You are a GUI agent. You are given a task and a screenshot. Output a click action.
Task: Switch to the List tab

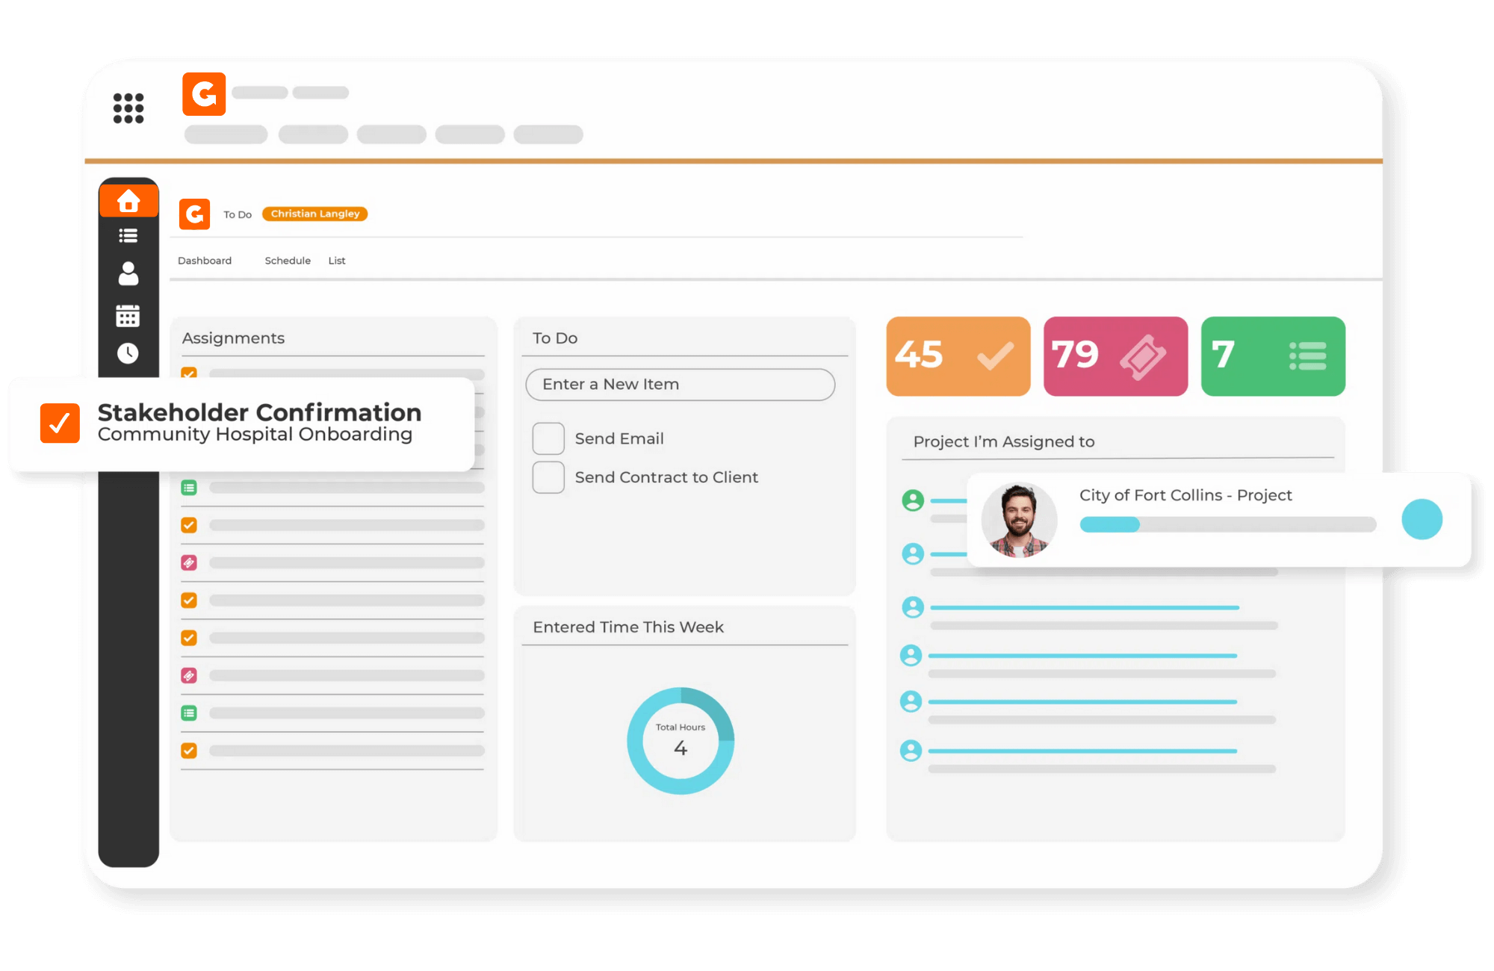click(337, 261)
